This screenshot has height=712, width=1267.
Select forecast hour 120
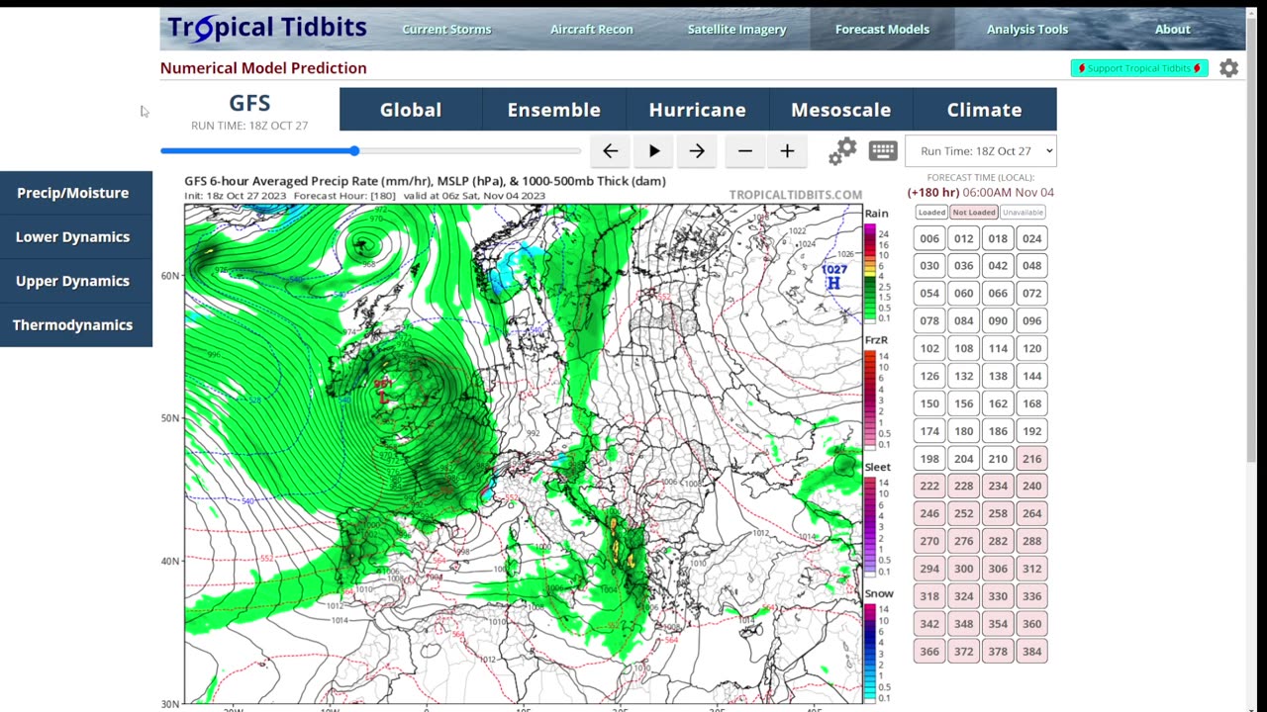1031,348
